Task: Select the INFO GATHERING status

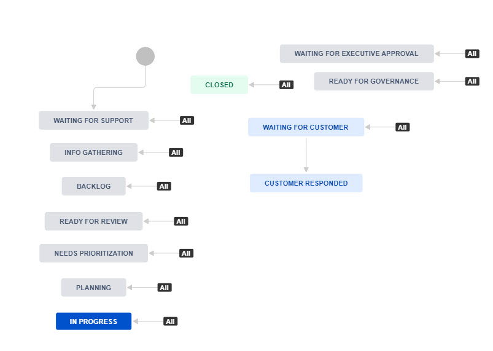Action: (94, 152)
